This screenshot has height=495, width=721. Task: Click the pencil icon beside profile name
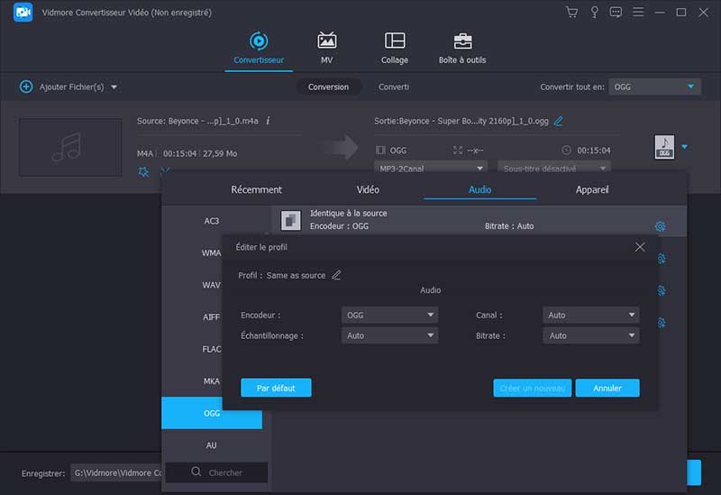[x=337, y=275]
